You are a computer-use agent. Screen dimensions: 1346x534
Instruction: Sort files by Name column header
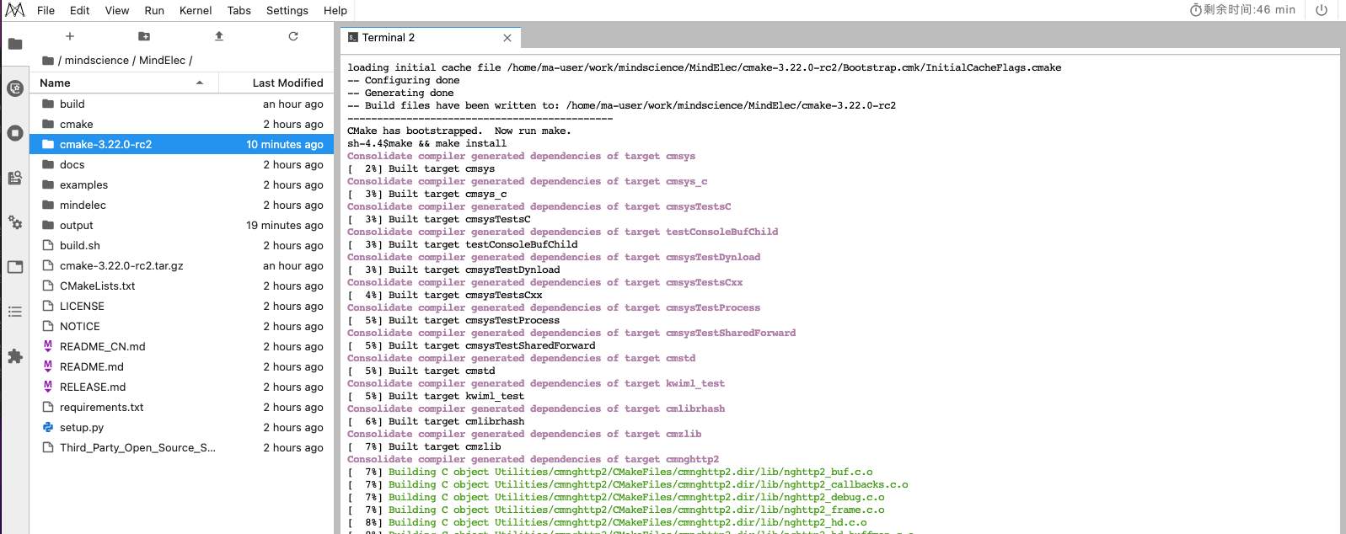(124, 83)
